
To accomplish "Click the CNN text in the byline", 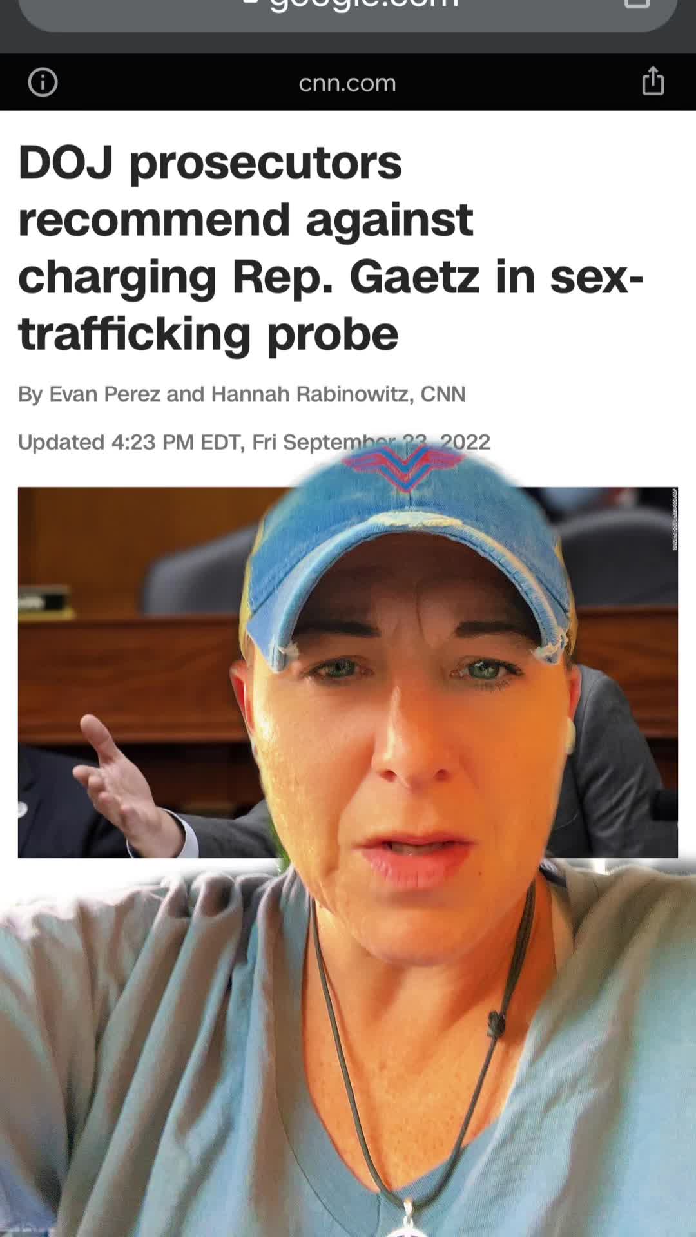I will pos(443,394).
